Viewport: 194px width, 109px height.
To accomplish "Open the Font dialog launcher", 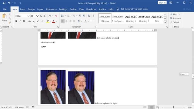I will click(58, 27).
